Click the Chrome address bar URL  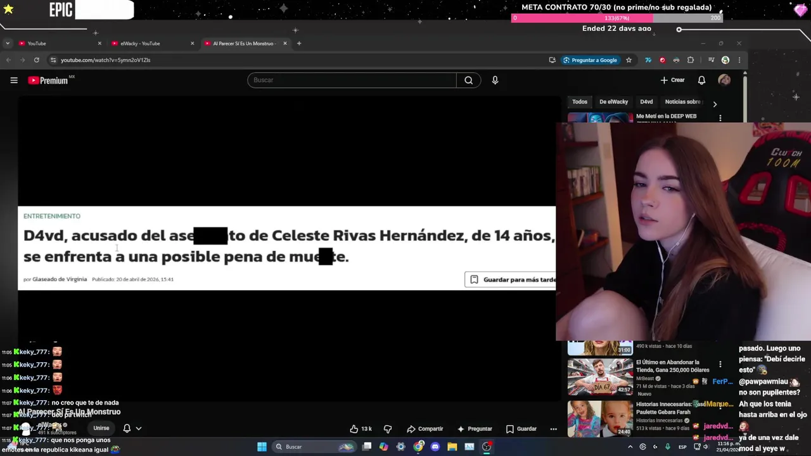(105, 60)
